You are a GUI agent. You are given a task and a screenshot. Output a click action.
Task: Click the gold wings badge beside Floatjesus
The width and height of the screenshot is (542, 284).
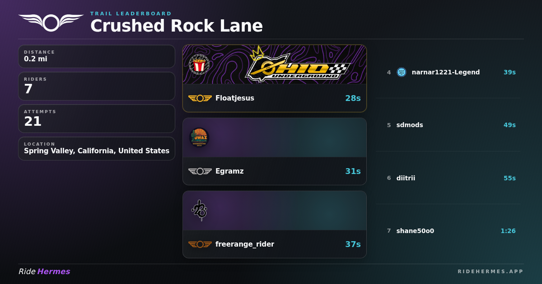point(200,98)
